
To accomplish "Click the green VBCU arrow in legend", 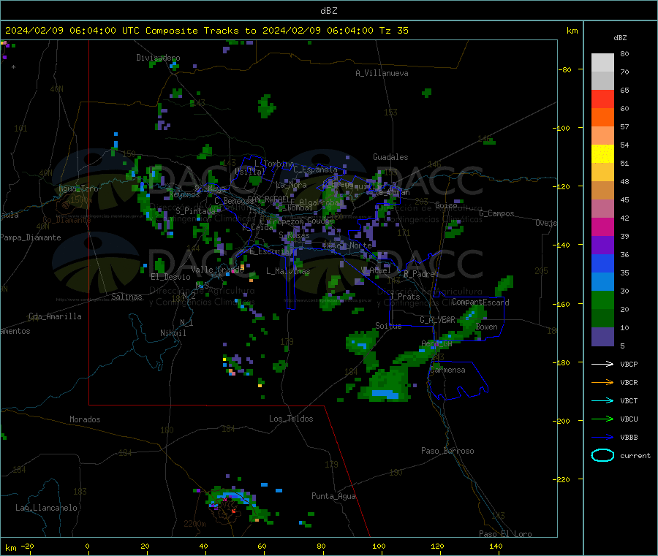I will tap(602, 419).
